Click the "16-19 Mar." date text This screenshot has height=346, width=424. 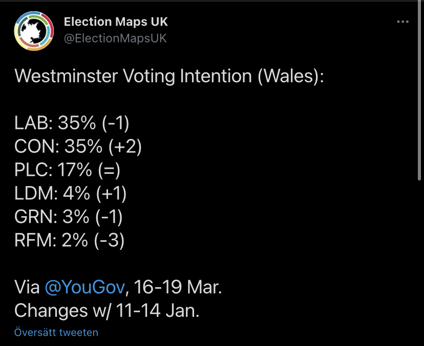click(178, 287)
